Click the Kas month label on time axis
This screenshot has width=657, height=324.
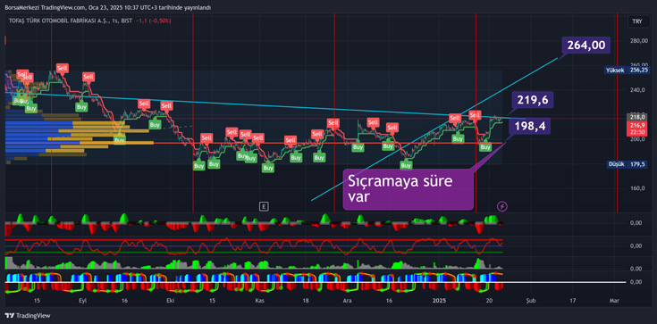(259, 301)
